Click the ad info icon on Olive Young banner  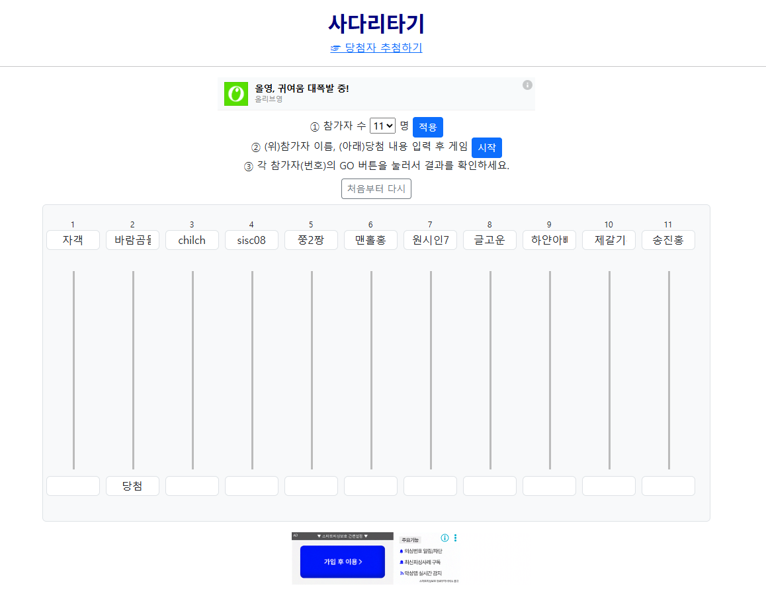pos(527,85)
